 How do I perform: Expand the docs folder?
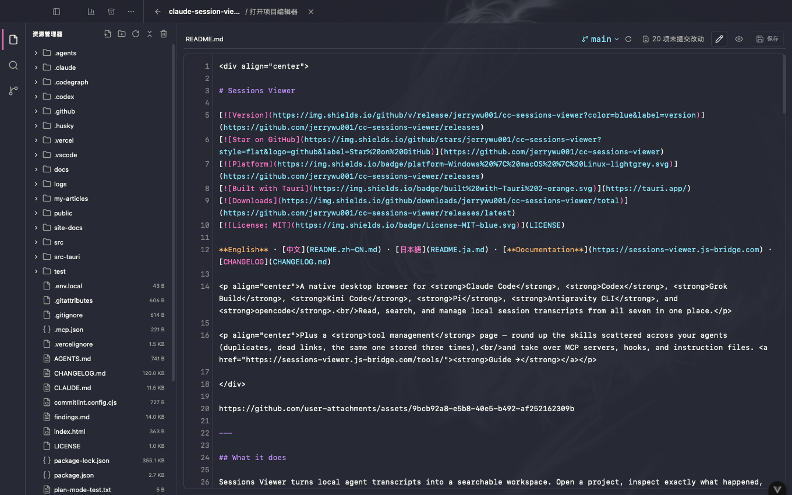(99, 169)
